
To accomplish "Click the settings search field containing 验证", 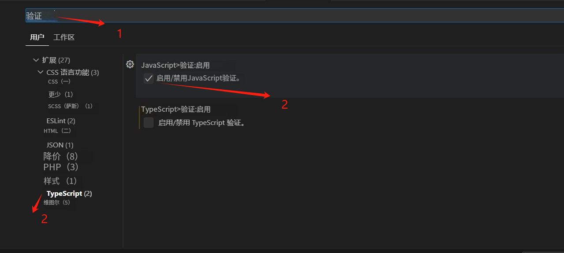I will click(x=295, y=15).
